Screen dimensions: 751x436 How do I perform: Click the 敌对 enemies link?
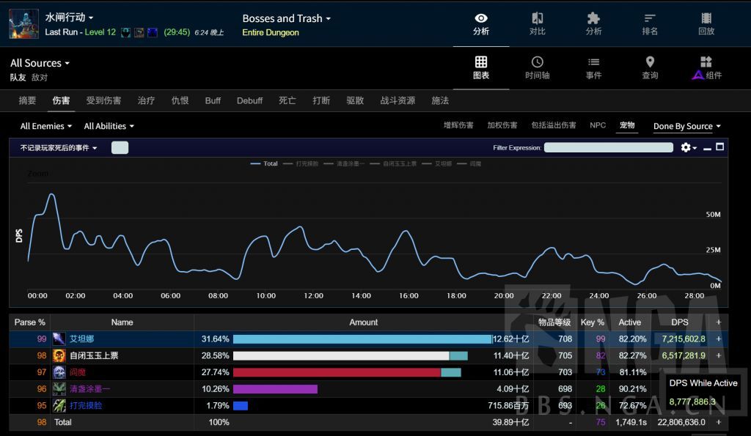point(40,77)
